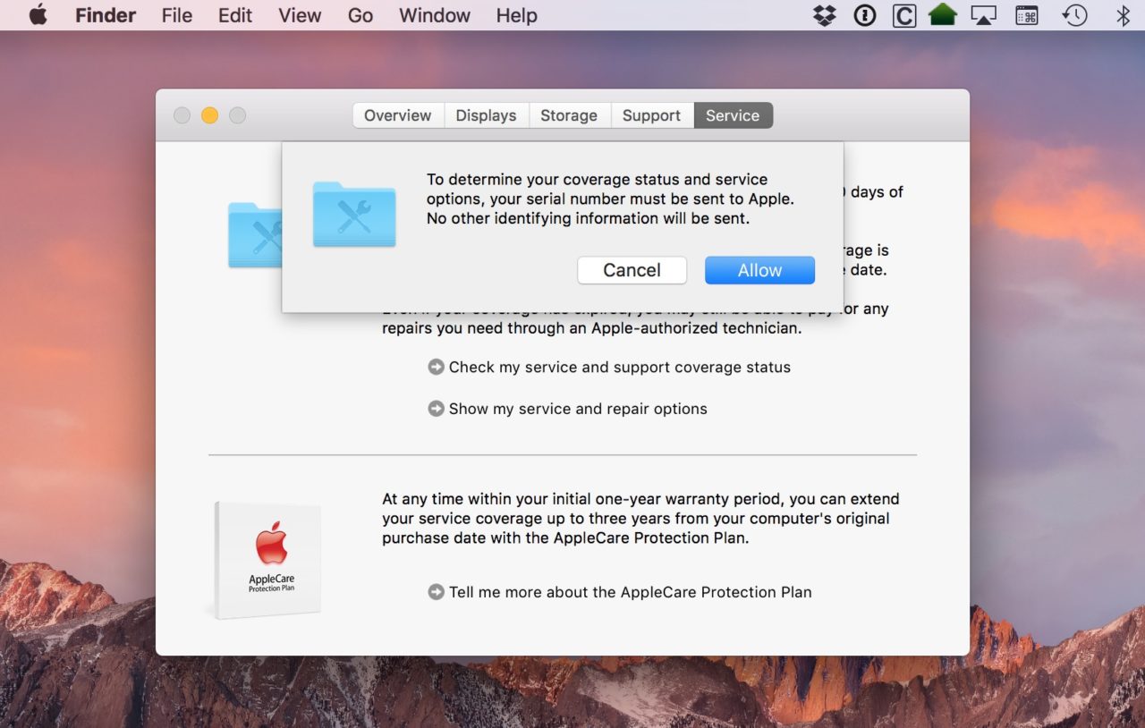Open the View menu

300,15
